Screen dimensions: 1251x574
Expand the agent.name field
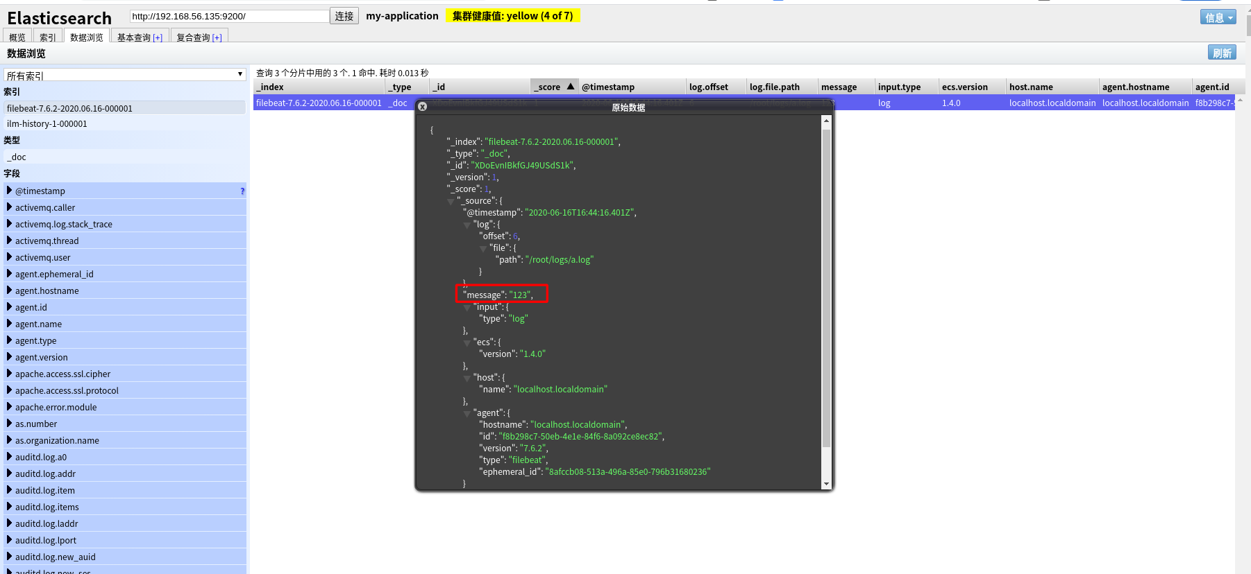coord(9,324)
